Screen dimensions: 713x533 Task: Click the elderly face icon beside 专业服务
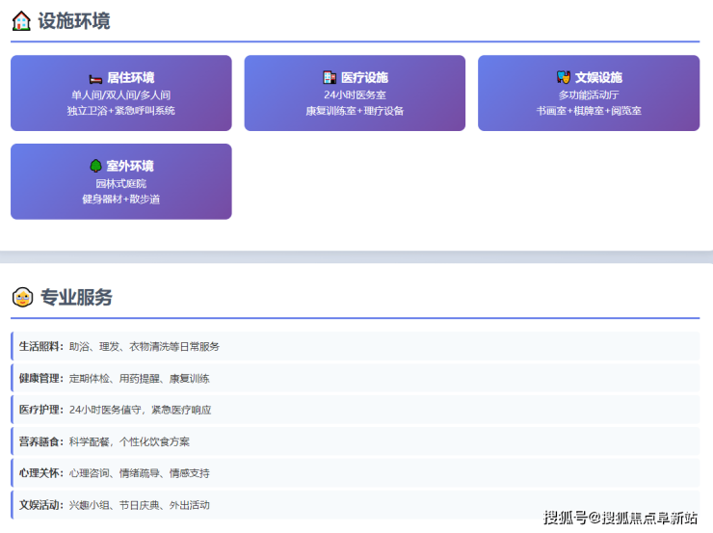point(22,297)
